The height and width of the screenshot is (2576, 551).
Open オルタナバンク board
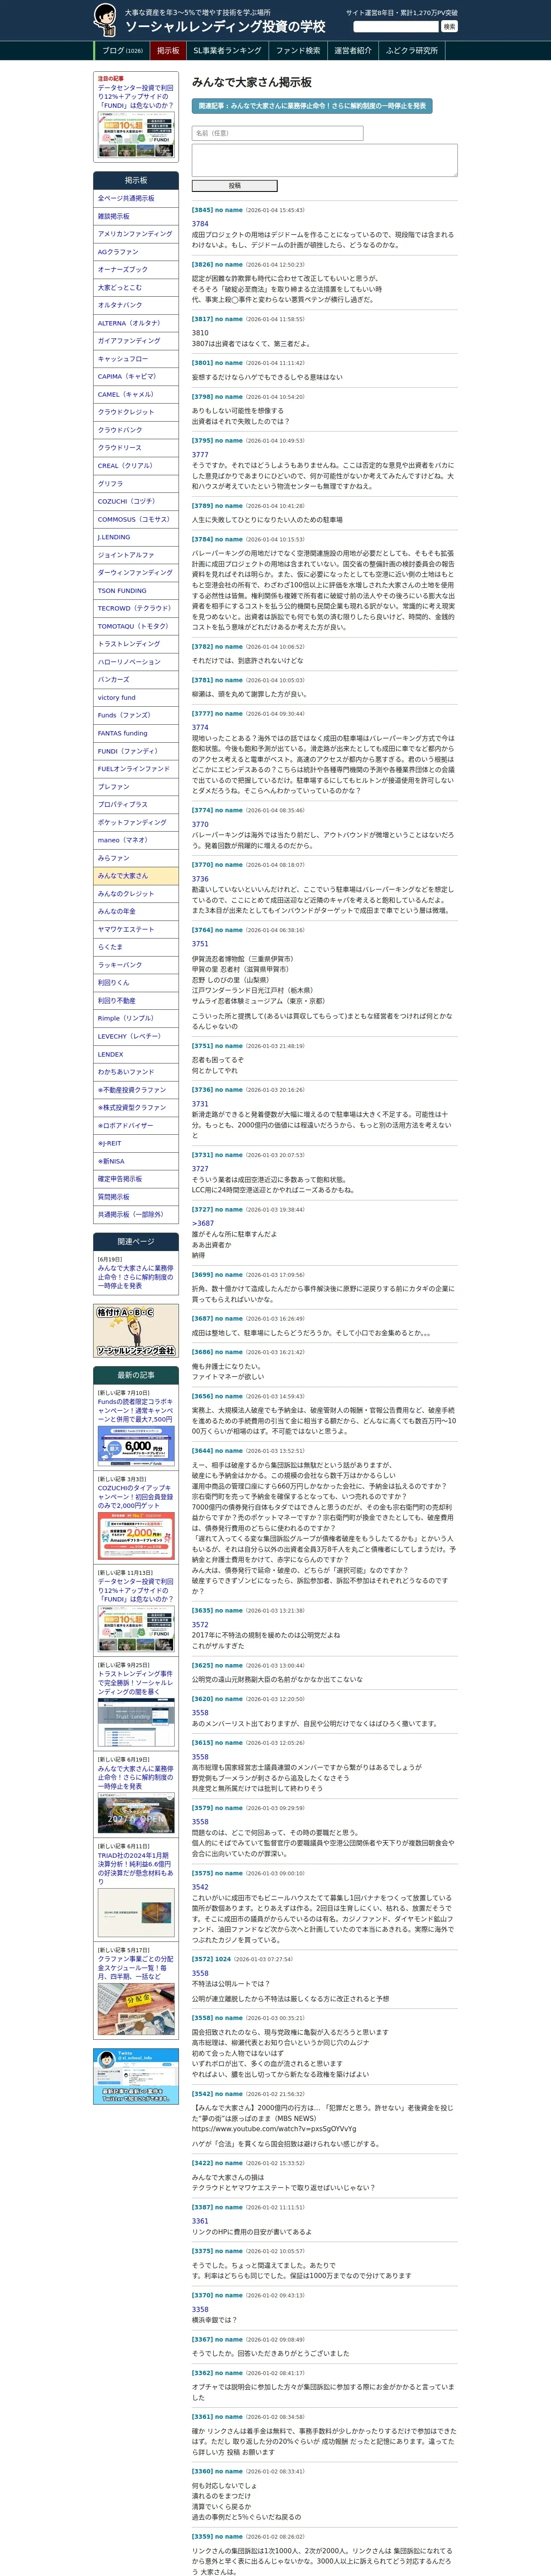[x=136, y=305]
